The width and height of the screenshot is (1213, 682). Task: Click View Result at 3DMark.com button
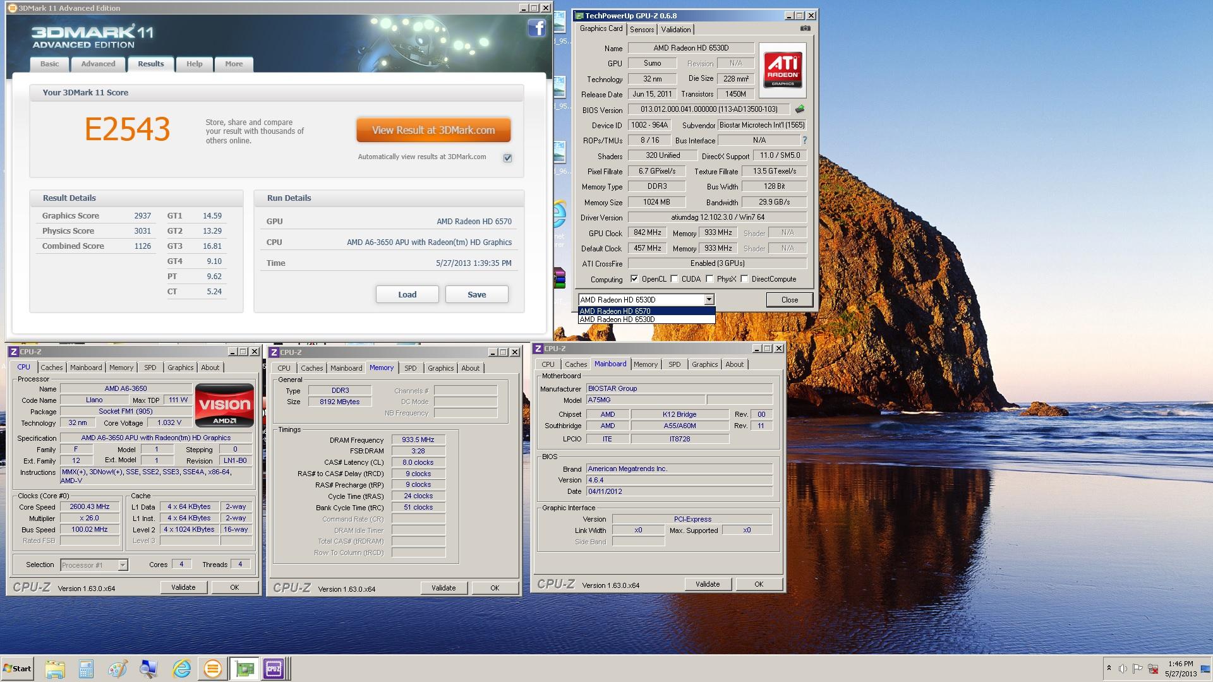(433, 130)
